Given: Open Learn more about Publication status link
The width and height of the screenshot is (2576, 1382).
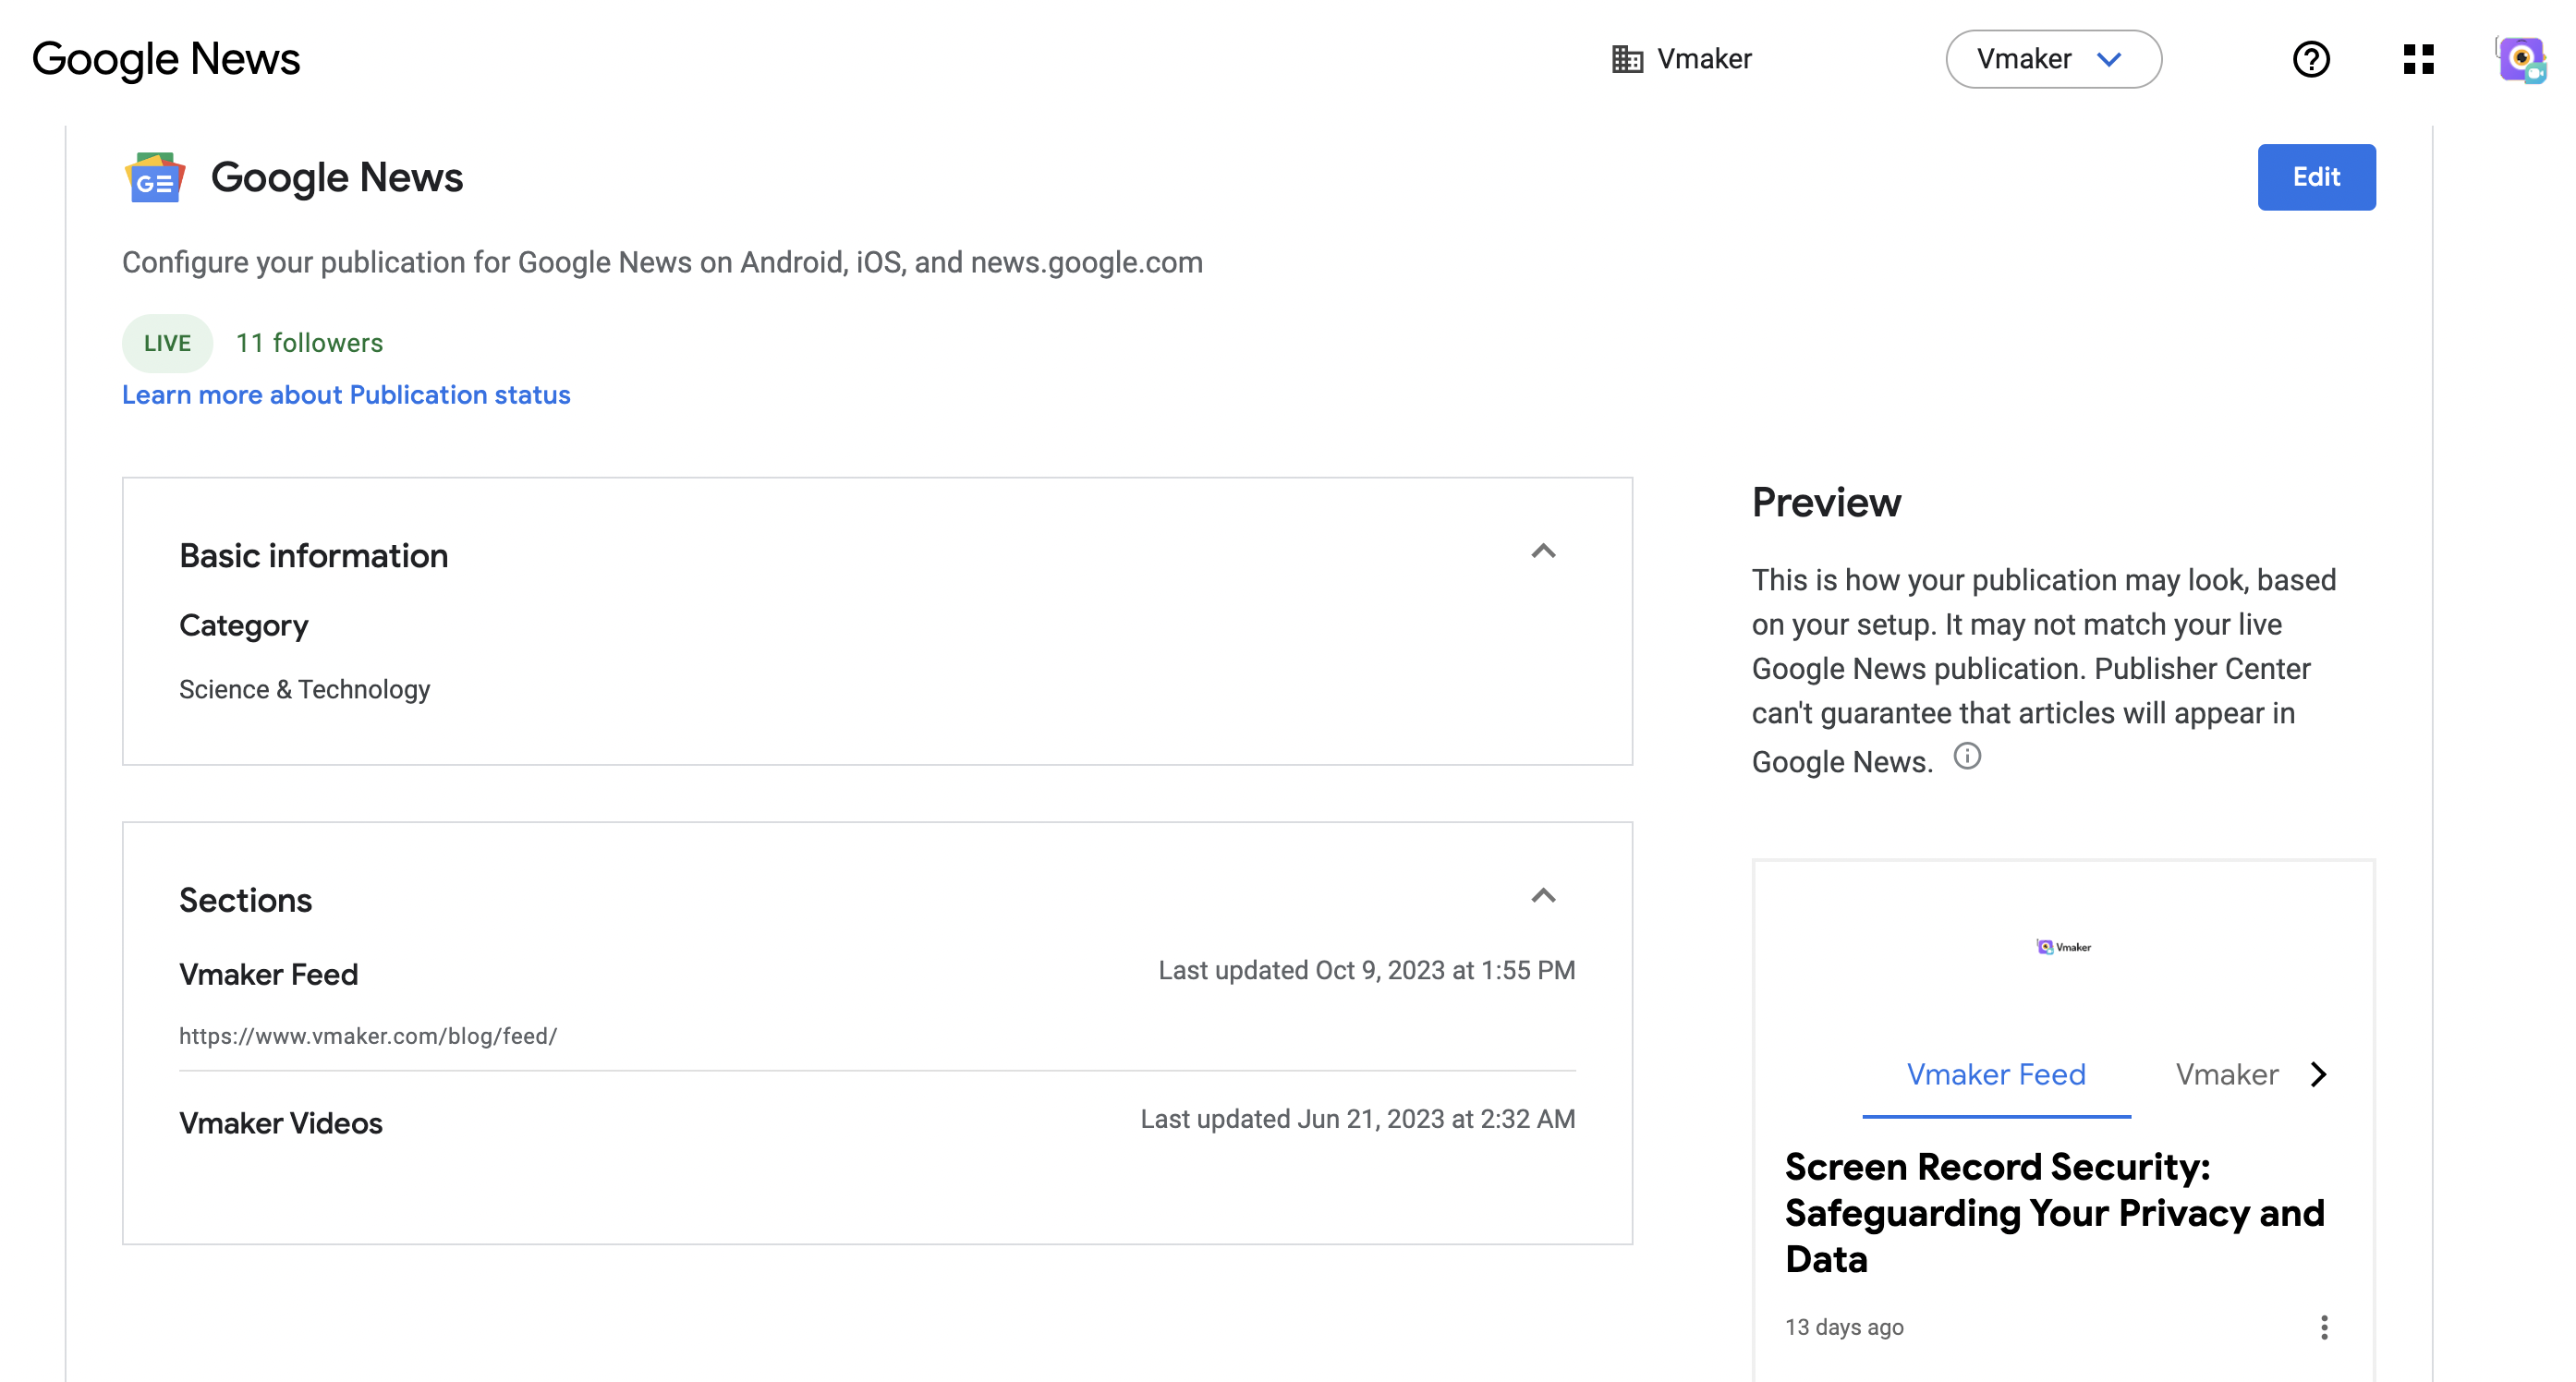Looking at the screenshot, I should pos(346,394).
